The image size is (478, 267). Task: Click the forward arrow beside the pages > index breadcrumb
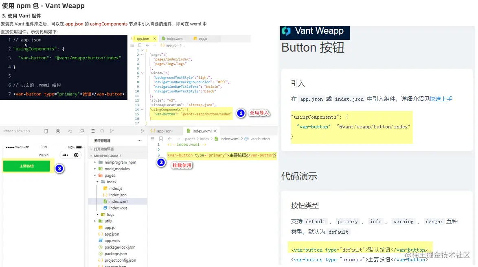click(x=178, y=139)
